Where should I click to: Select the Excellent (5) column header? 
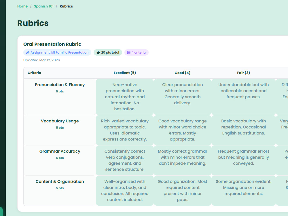125,73
